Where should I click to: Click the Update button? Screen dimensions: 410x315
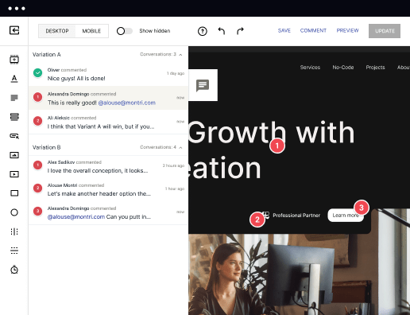tap(385, 31)
